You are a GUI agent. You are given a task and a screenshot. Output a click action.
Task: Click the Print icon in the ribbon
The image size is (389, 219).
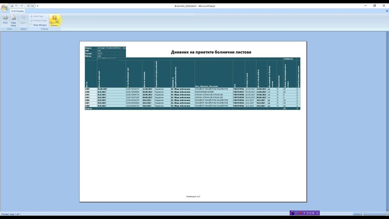tap(5, 19)
